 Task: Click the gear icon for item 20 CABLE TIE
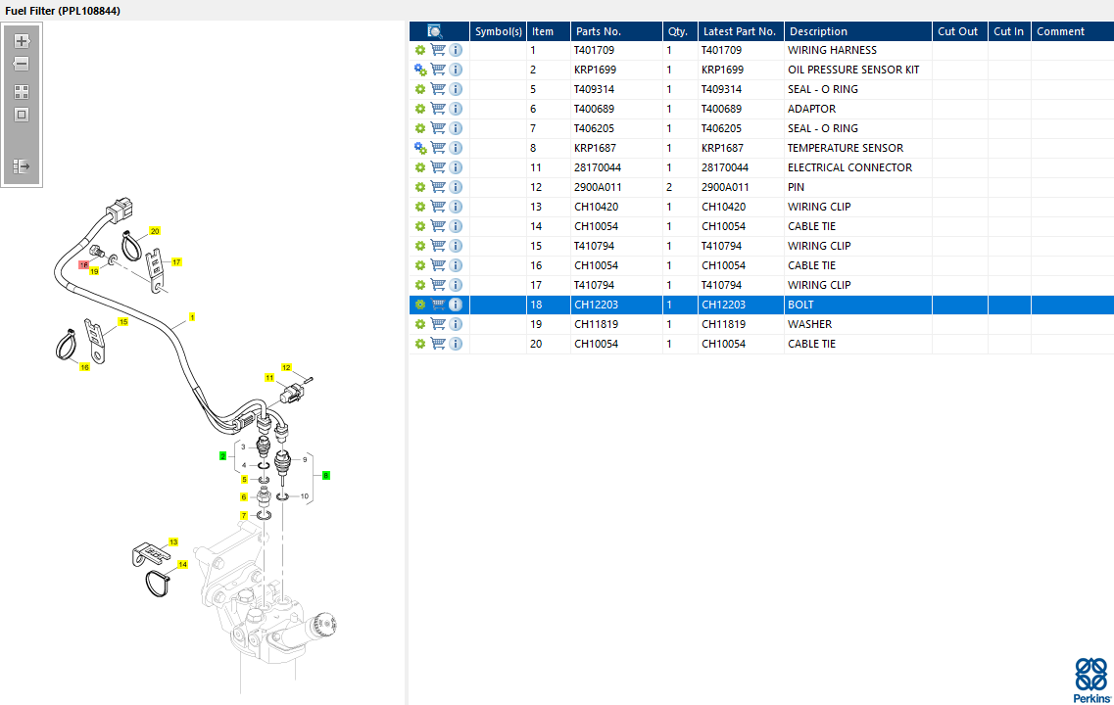(x=420, y=344)
